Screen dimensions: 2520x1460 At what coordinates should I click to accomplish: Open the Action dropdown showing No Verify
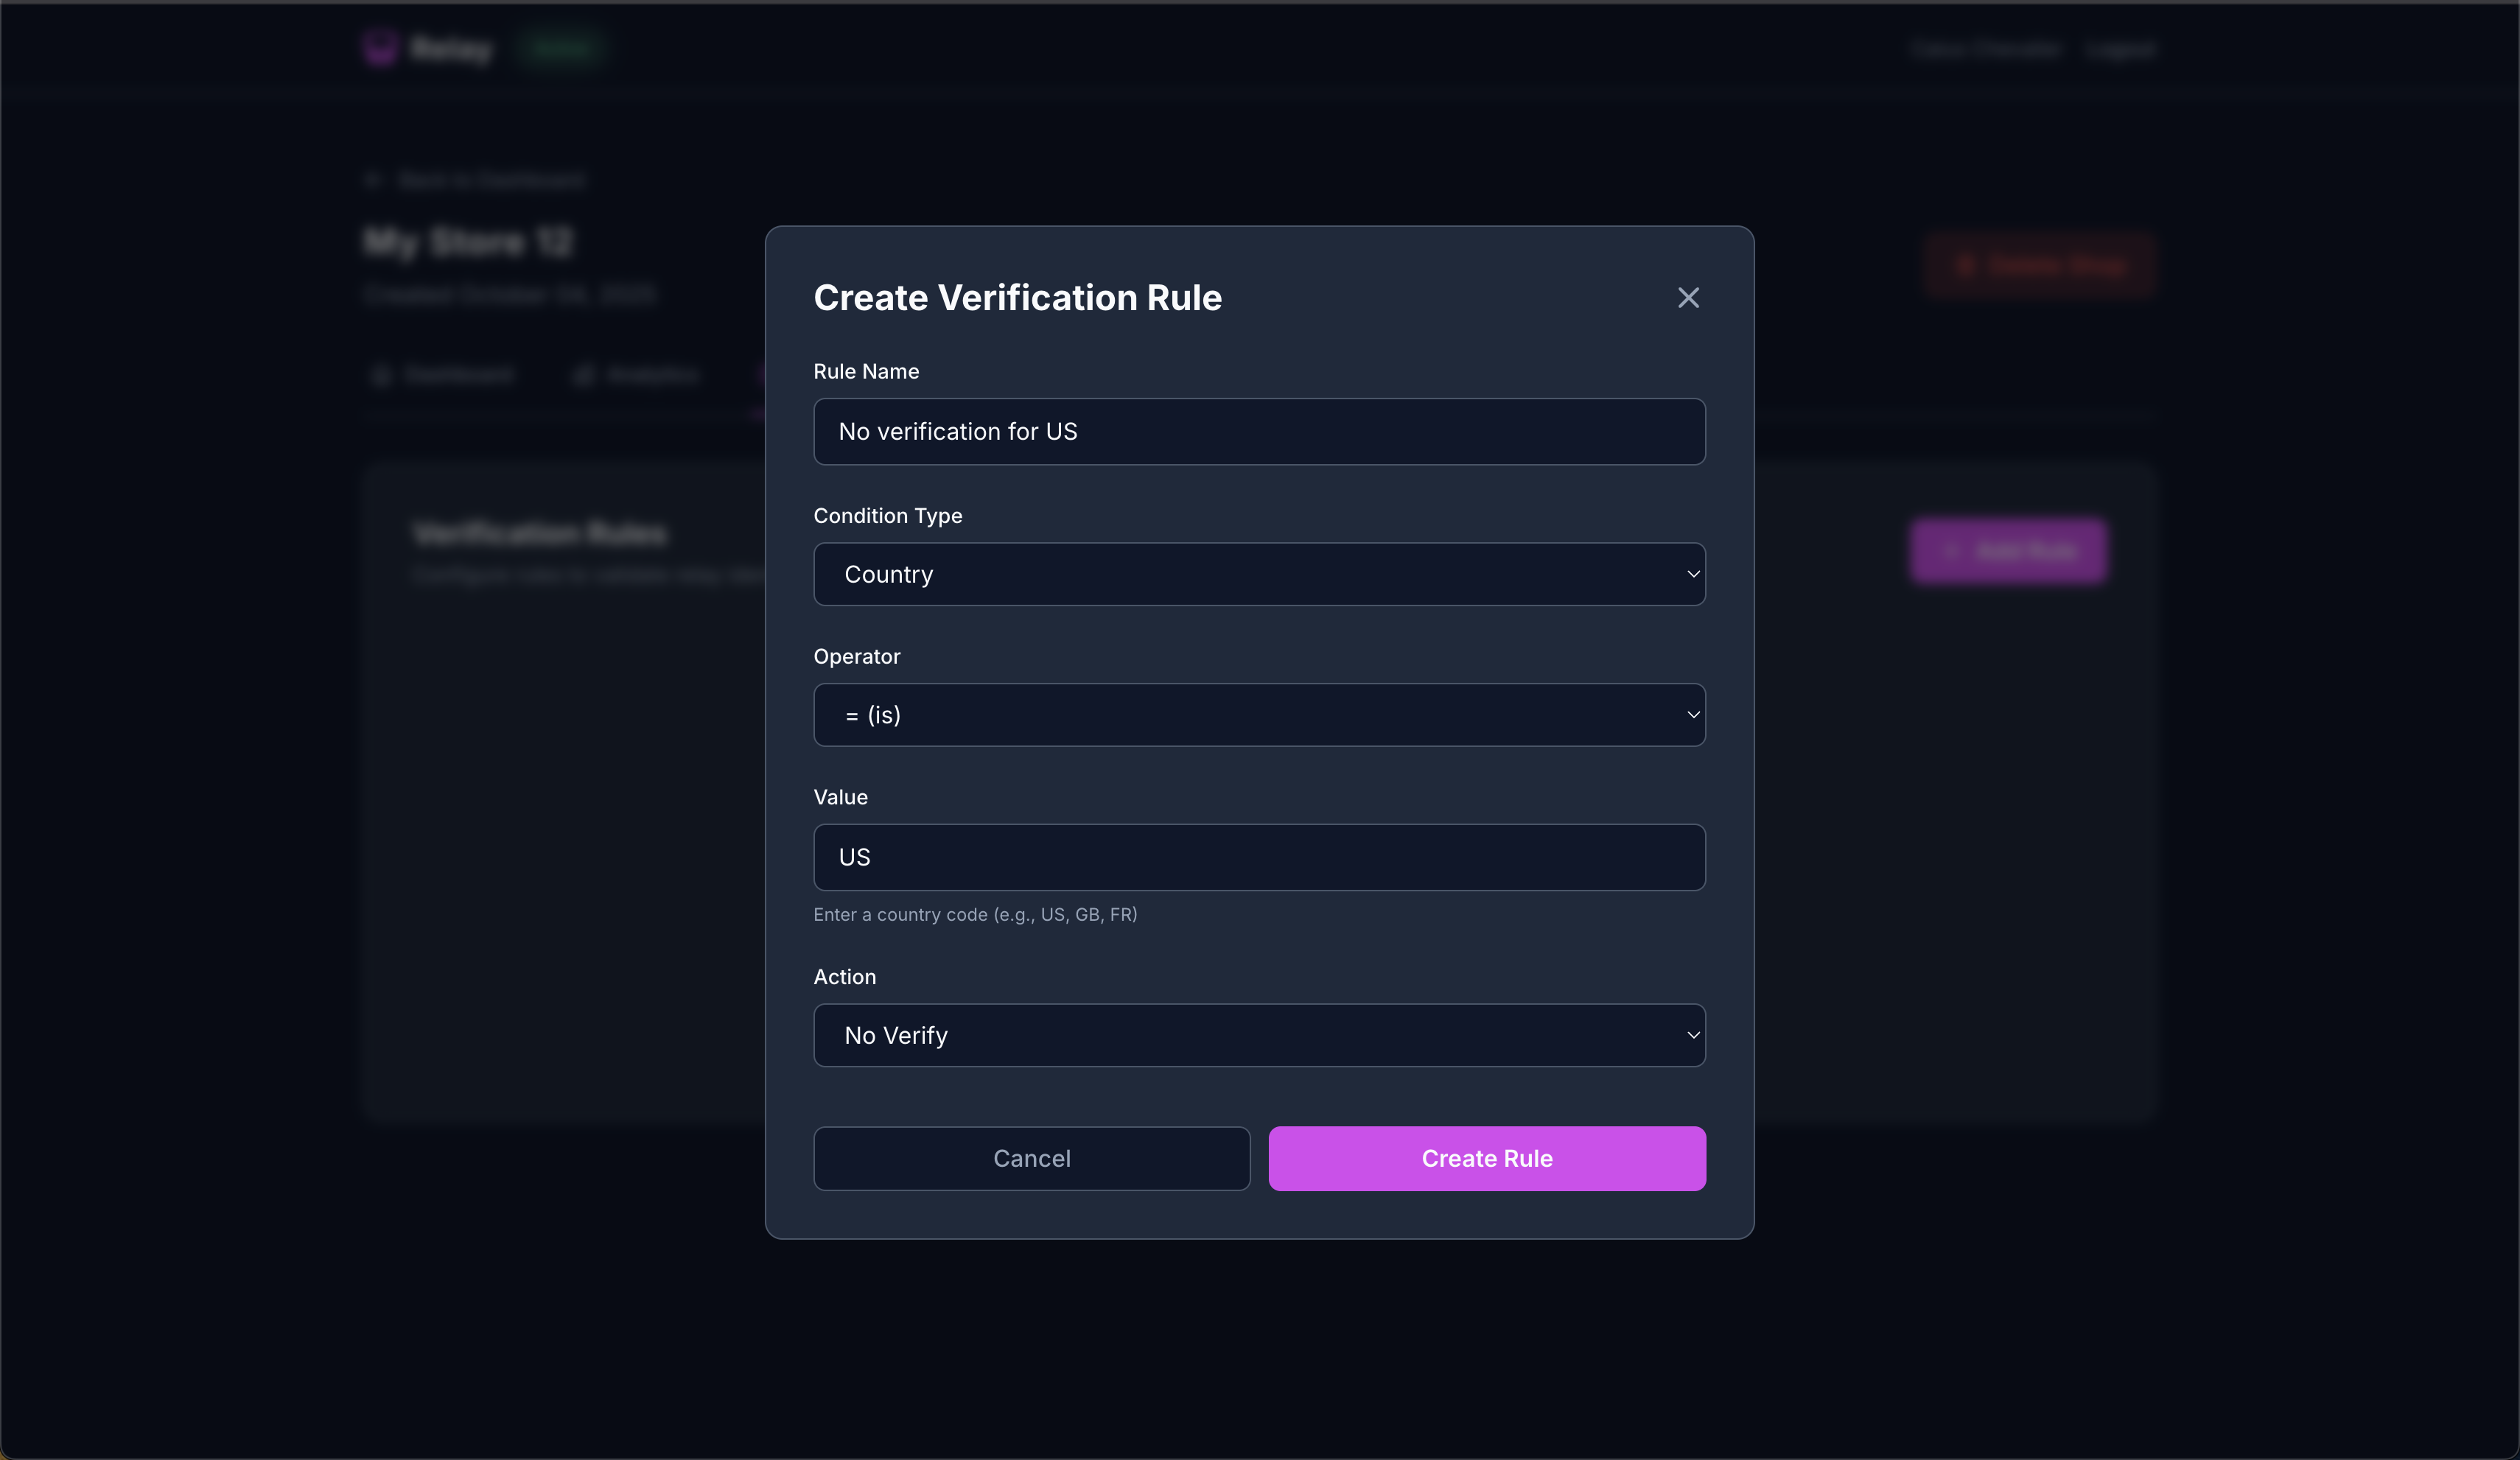click(1259, 1035)
